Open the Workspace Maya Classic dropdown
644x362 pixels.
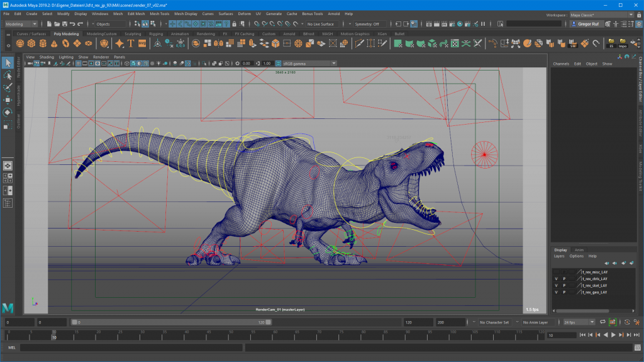point(602,15)
